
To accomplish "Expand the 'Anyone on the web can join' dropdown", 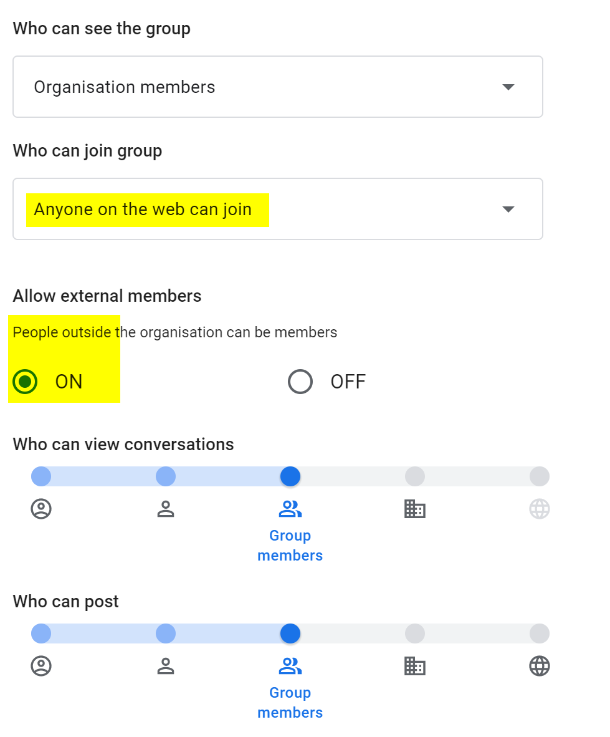I will (x=277, y=209).
